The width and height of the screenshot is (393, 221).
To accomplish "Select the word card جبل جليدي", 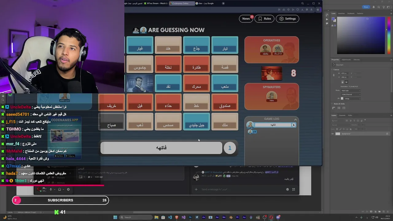I will click(196, 122).
